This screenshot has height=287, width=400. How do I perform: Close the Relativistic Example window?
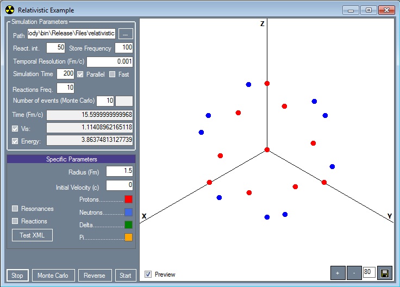click(387, 10)
